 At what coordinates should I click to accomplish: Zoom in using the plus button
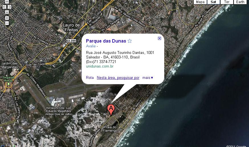(x=7, y=18)
